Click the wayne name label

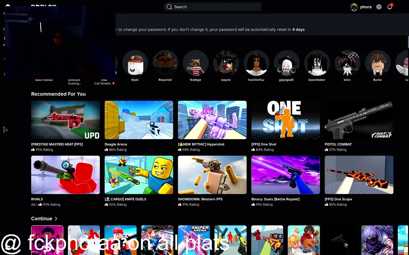coord(226,80)
